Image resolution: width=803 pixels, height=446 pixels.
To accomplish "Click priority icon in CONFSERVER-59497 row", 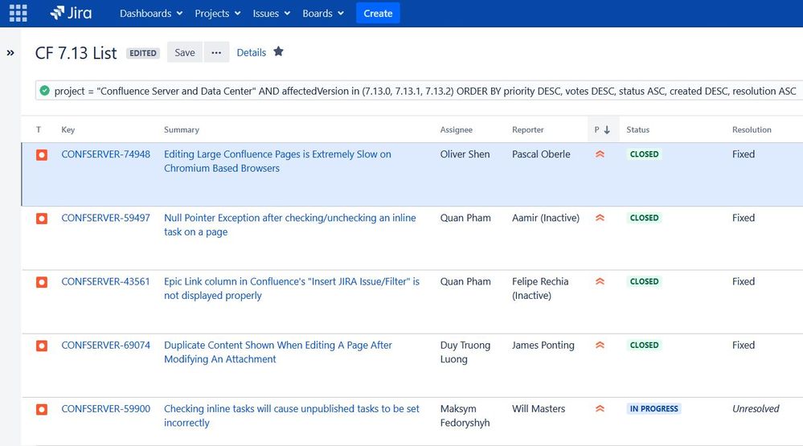I will [600, 218].
